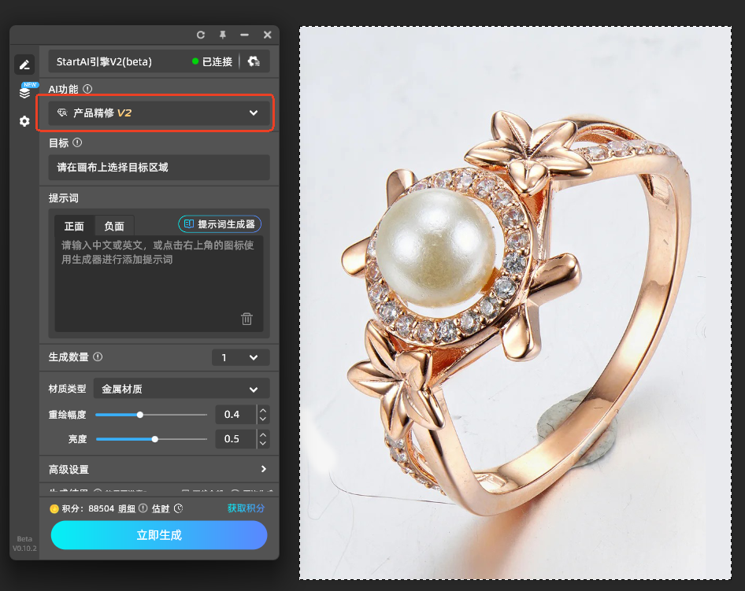Viewport: 745px width, 591px height.
Task: Open the 产品精修 V2 function dropdown
Action: coord(159,113)
